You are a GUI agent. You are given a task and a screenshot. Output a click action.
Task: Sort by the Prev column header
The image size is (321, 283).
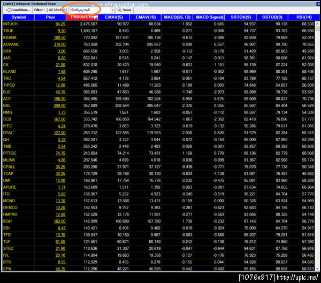50,17
